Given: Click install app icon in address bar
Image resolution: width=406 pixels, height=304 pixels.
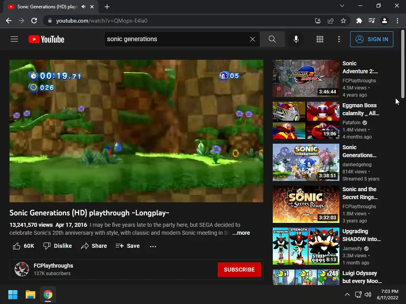Looking at the screenshot, I should (x=318, y=21).
